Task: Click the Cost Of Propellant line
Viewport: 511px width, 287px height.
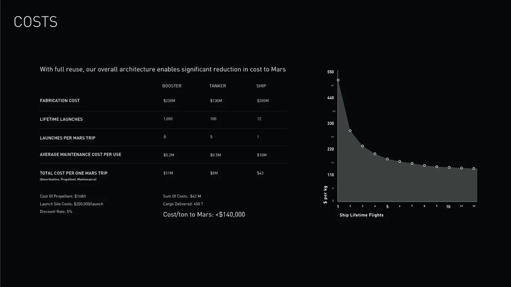Action: point(63,196)
